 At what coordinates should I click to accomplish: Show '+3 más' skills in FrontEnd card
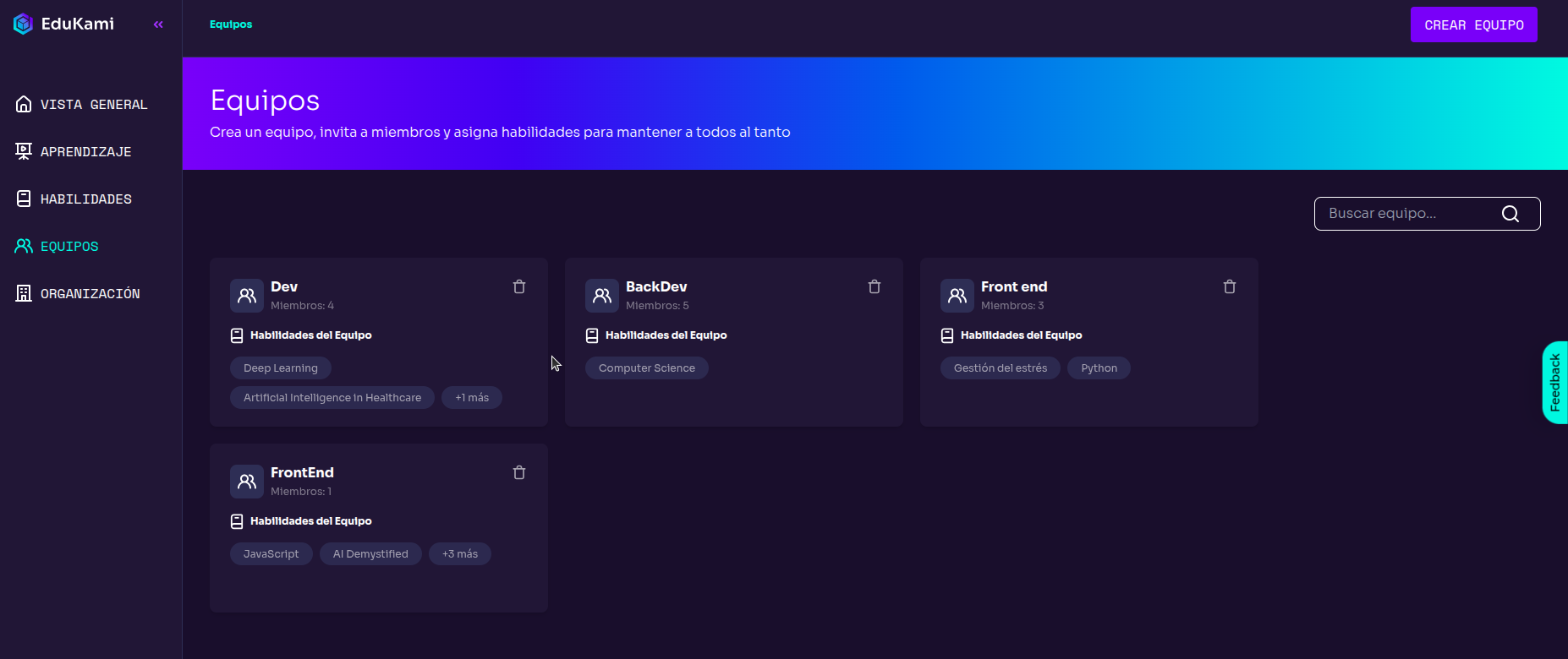(460, 554)
